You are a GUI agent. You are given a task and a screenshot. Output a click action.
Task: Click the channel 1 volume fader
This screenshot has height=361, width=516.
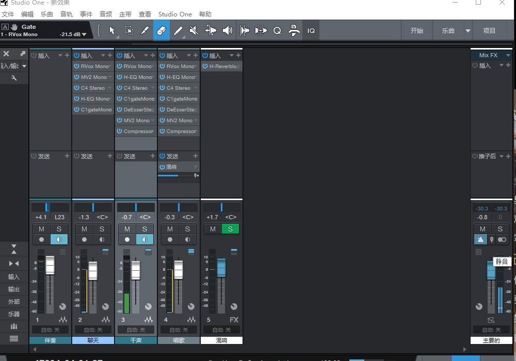point(50,265)
